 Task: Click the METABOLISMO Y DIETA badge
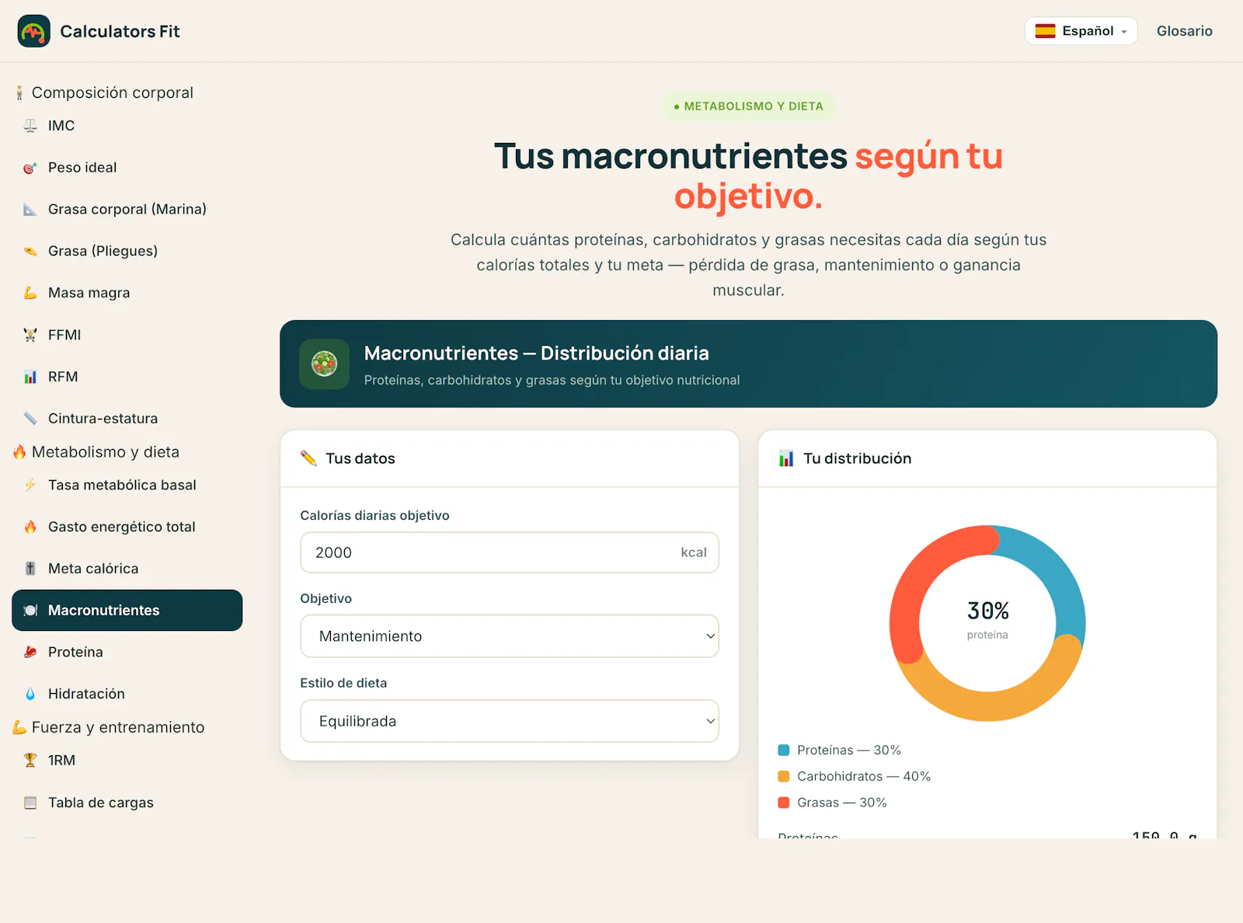pyautogui.click(x=748, y=106)
